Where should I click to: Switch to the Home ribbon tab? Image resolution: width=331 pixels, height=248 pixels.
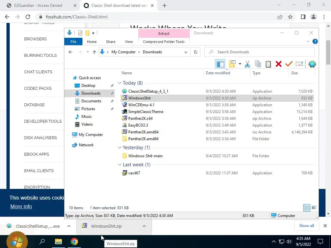click(x=91, y=42)
